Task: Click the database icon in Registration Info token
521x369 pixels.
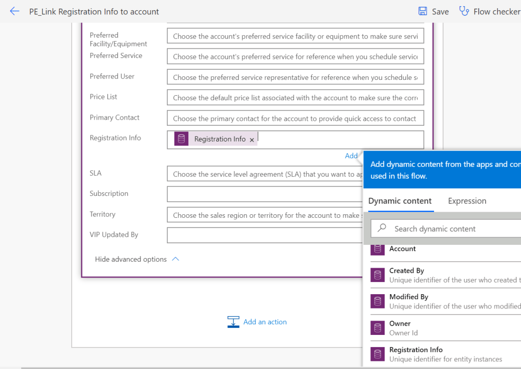Action: [182, 139]
